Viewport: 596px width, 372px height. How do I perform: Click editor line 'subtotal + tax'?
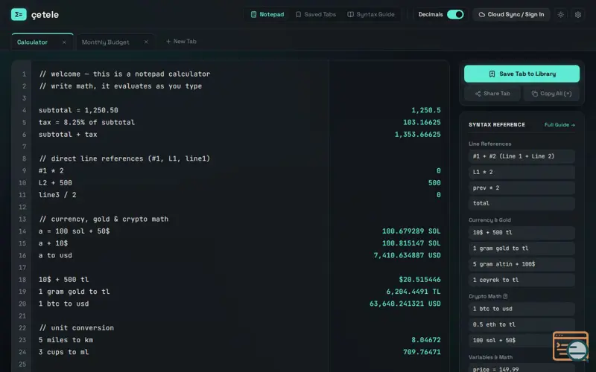68,135
